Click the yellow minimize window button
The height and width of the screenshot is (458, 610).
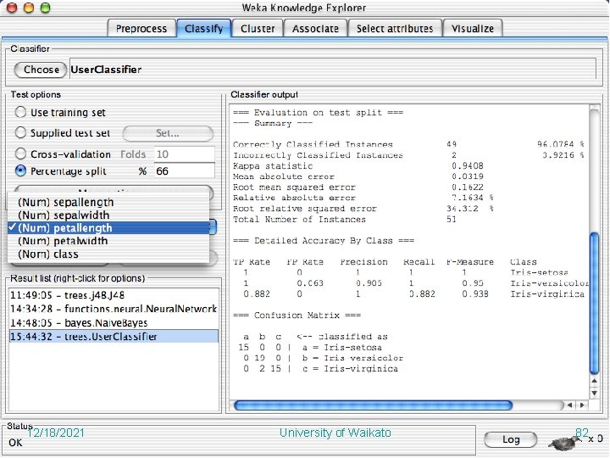[29, 8]
